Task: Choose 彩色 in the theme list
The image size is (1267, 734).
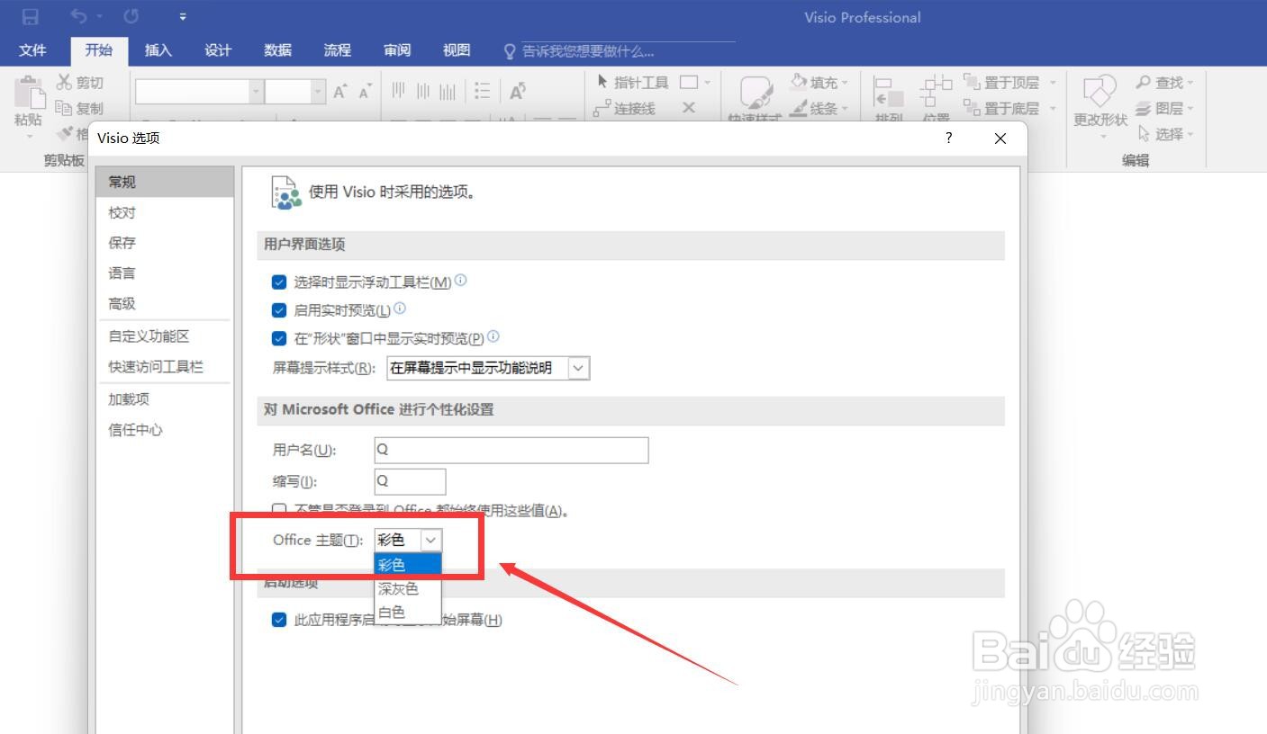Action: point(408,564)
